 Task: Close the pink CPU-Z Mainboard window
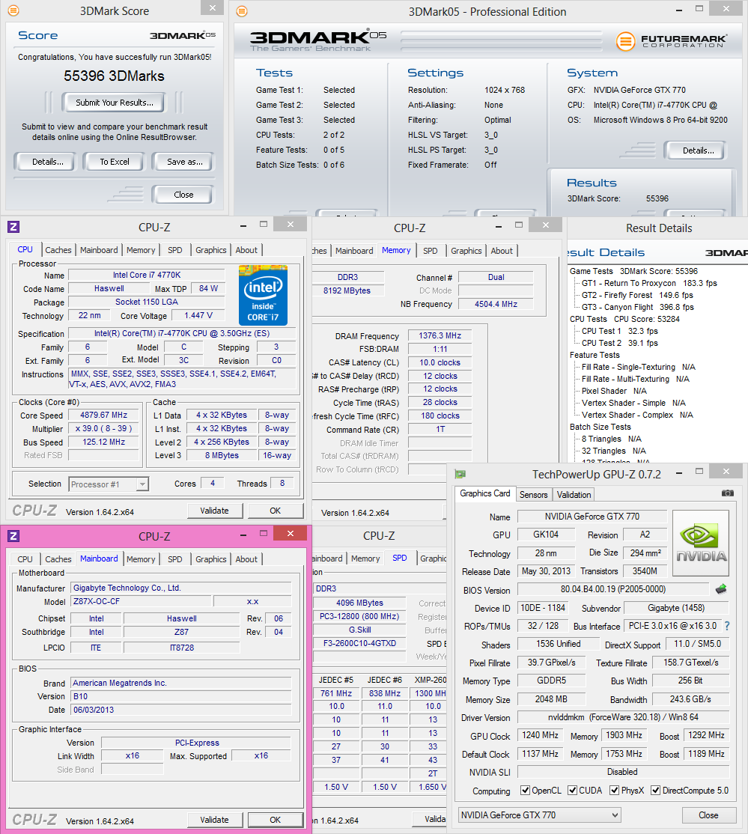point(291,534)
